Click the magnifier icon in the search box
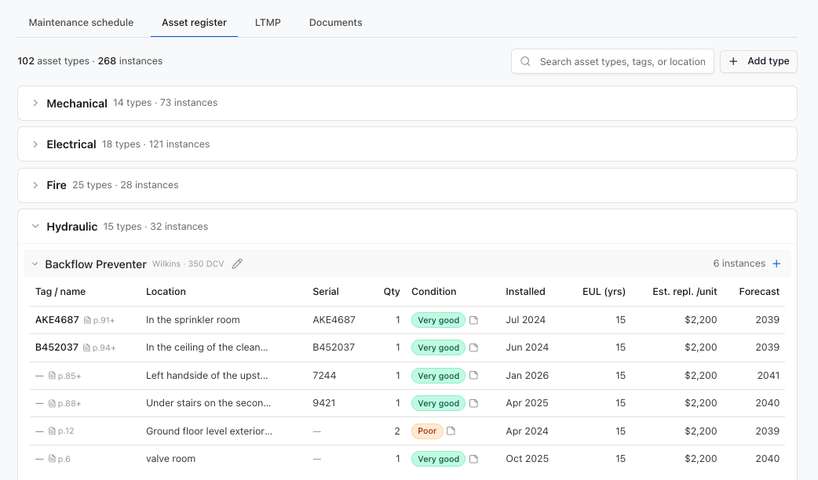 pyautogui.click(x=525, y=61)
